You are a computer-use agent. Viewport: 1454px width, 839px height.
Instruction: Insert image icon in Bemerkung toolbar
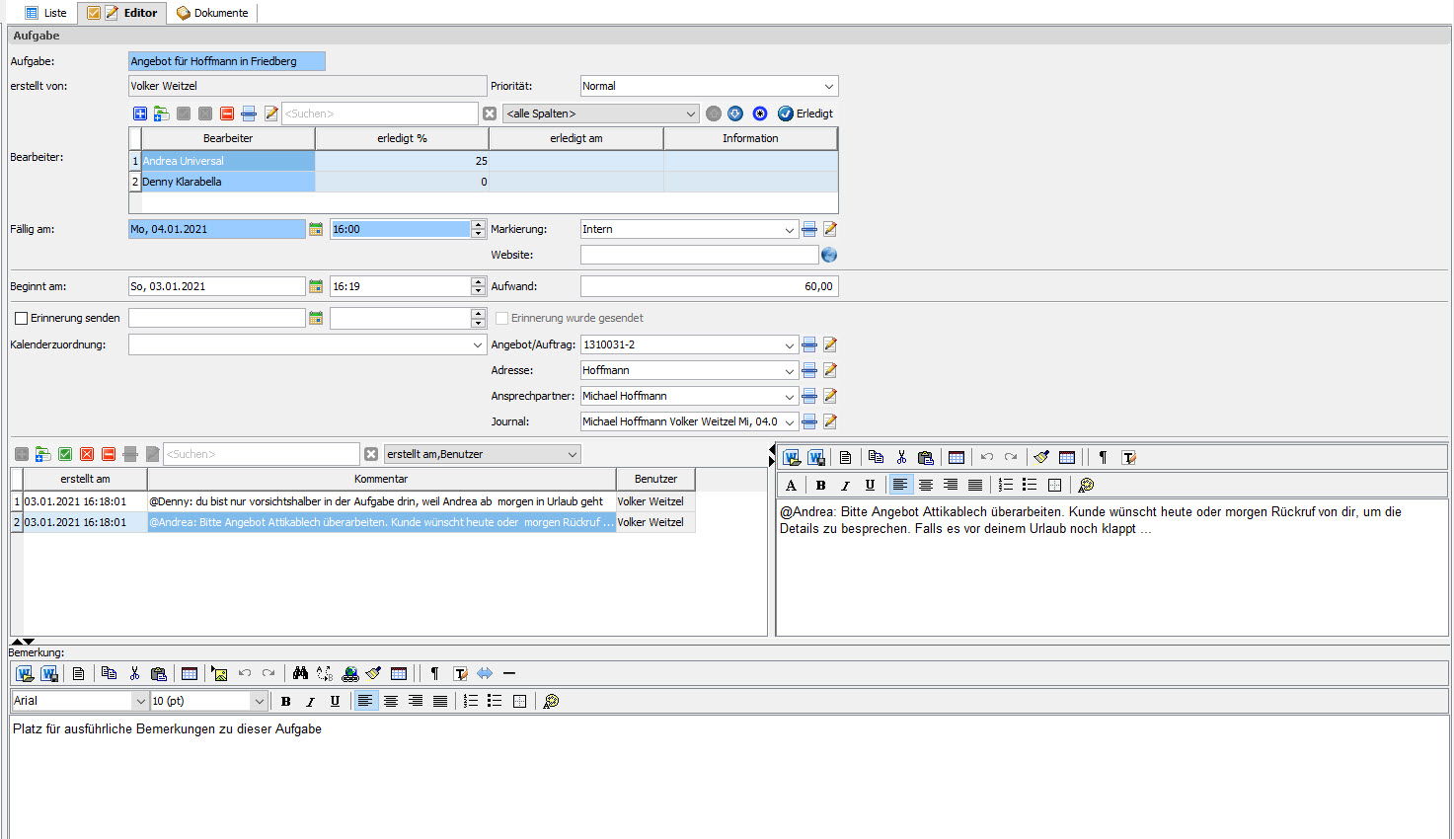tap(219, 673)
